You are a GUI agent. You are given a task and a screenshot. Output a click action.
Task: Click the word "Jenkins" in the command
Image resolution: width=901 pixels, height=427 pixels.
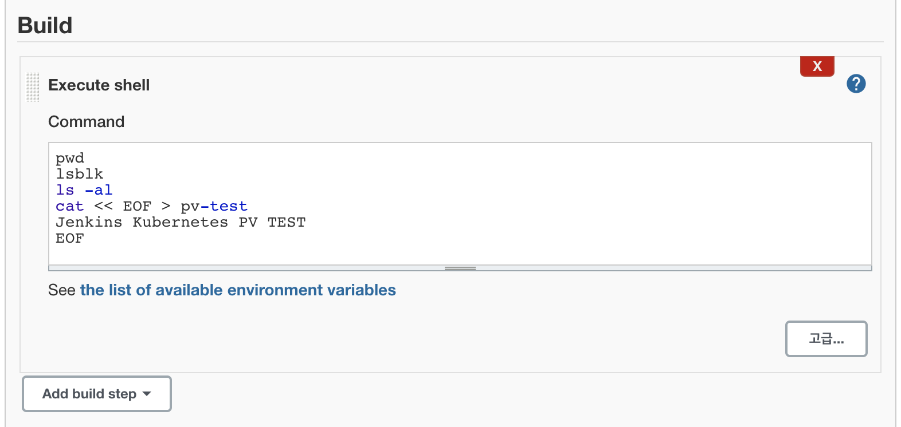pos(89,222)
